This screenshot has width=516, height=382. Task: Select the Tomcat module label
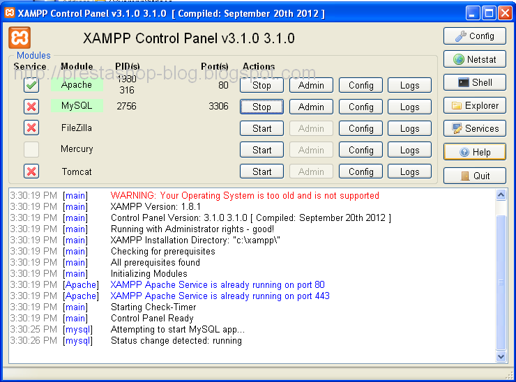[x=77, y=171]
